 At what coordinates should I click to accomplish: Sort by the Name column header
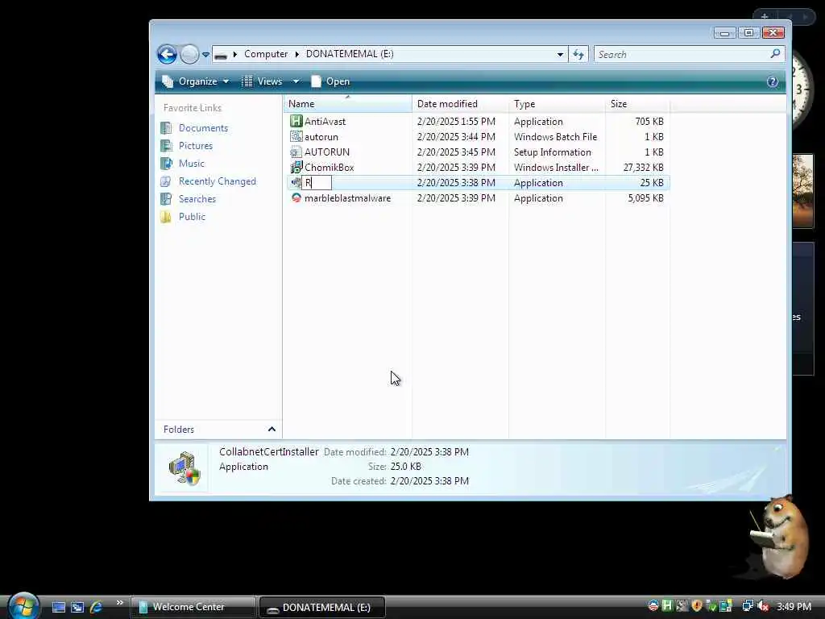[348, 104]
